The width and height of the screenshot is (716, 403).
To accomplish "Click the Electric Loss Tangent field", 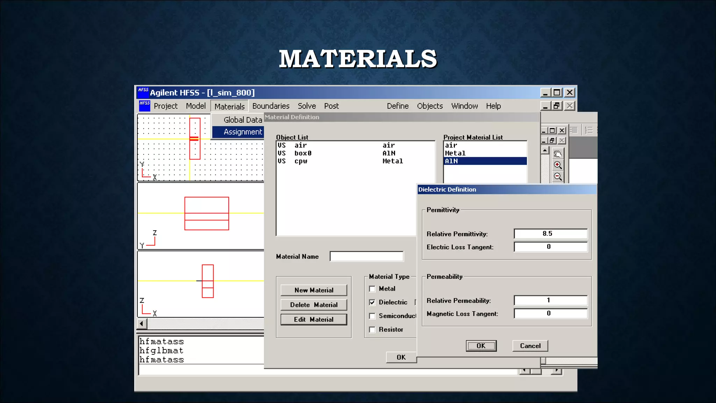I will (551, 247).
